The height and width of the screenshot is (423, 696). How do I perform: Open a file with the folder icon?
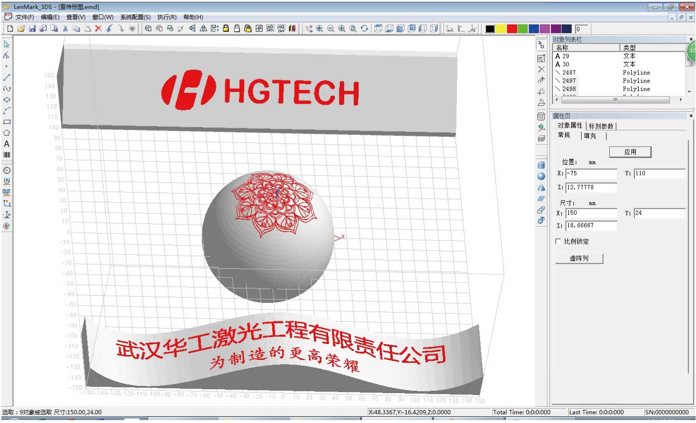(x=21, y=28)
